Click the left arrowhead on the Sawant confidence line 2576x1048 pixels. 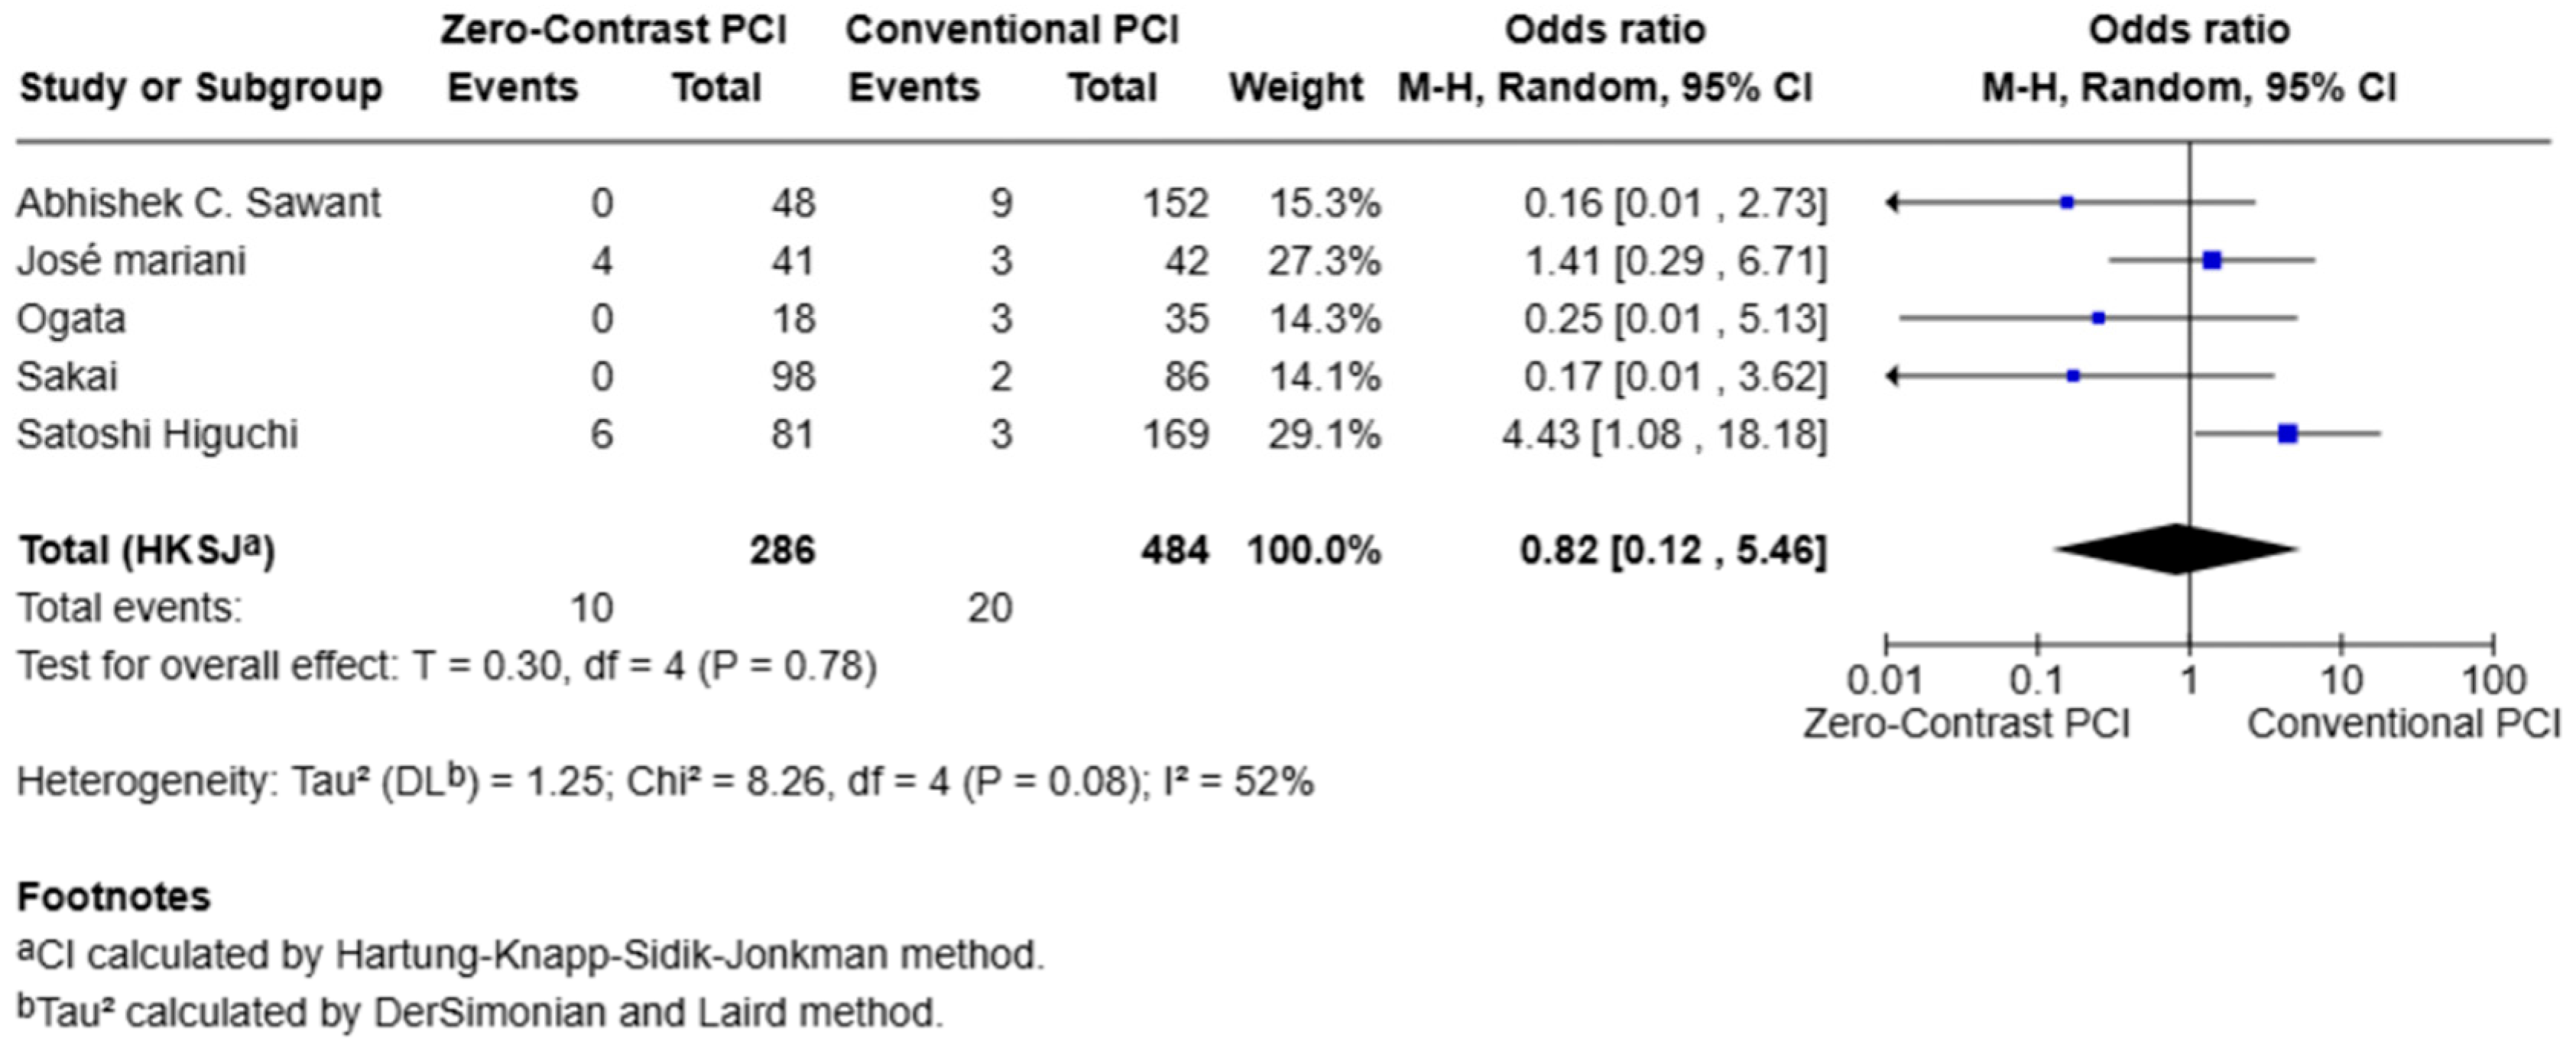pos(1892,203)
